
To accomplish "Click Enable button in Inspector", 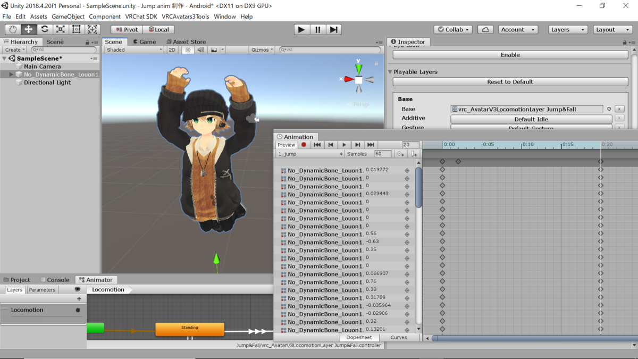I will click(510, 55).
